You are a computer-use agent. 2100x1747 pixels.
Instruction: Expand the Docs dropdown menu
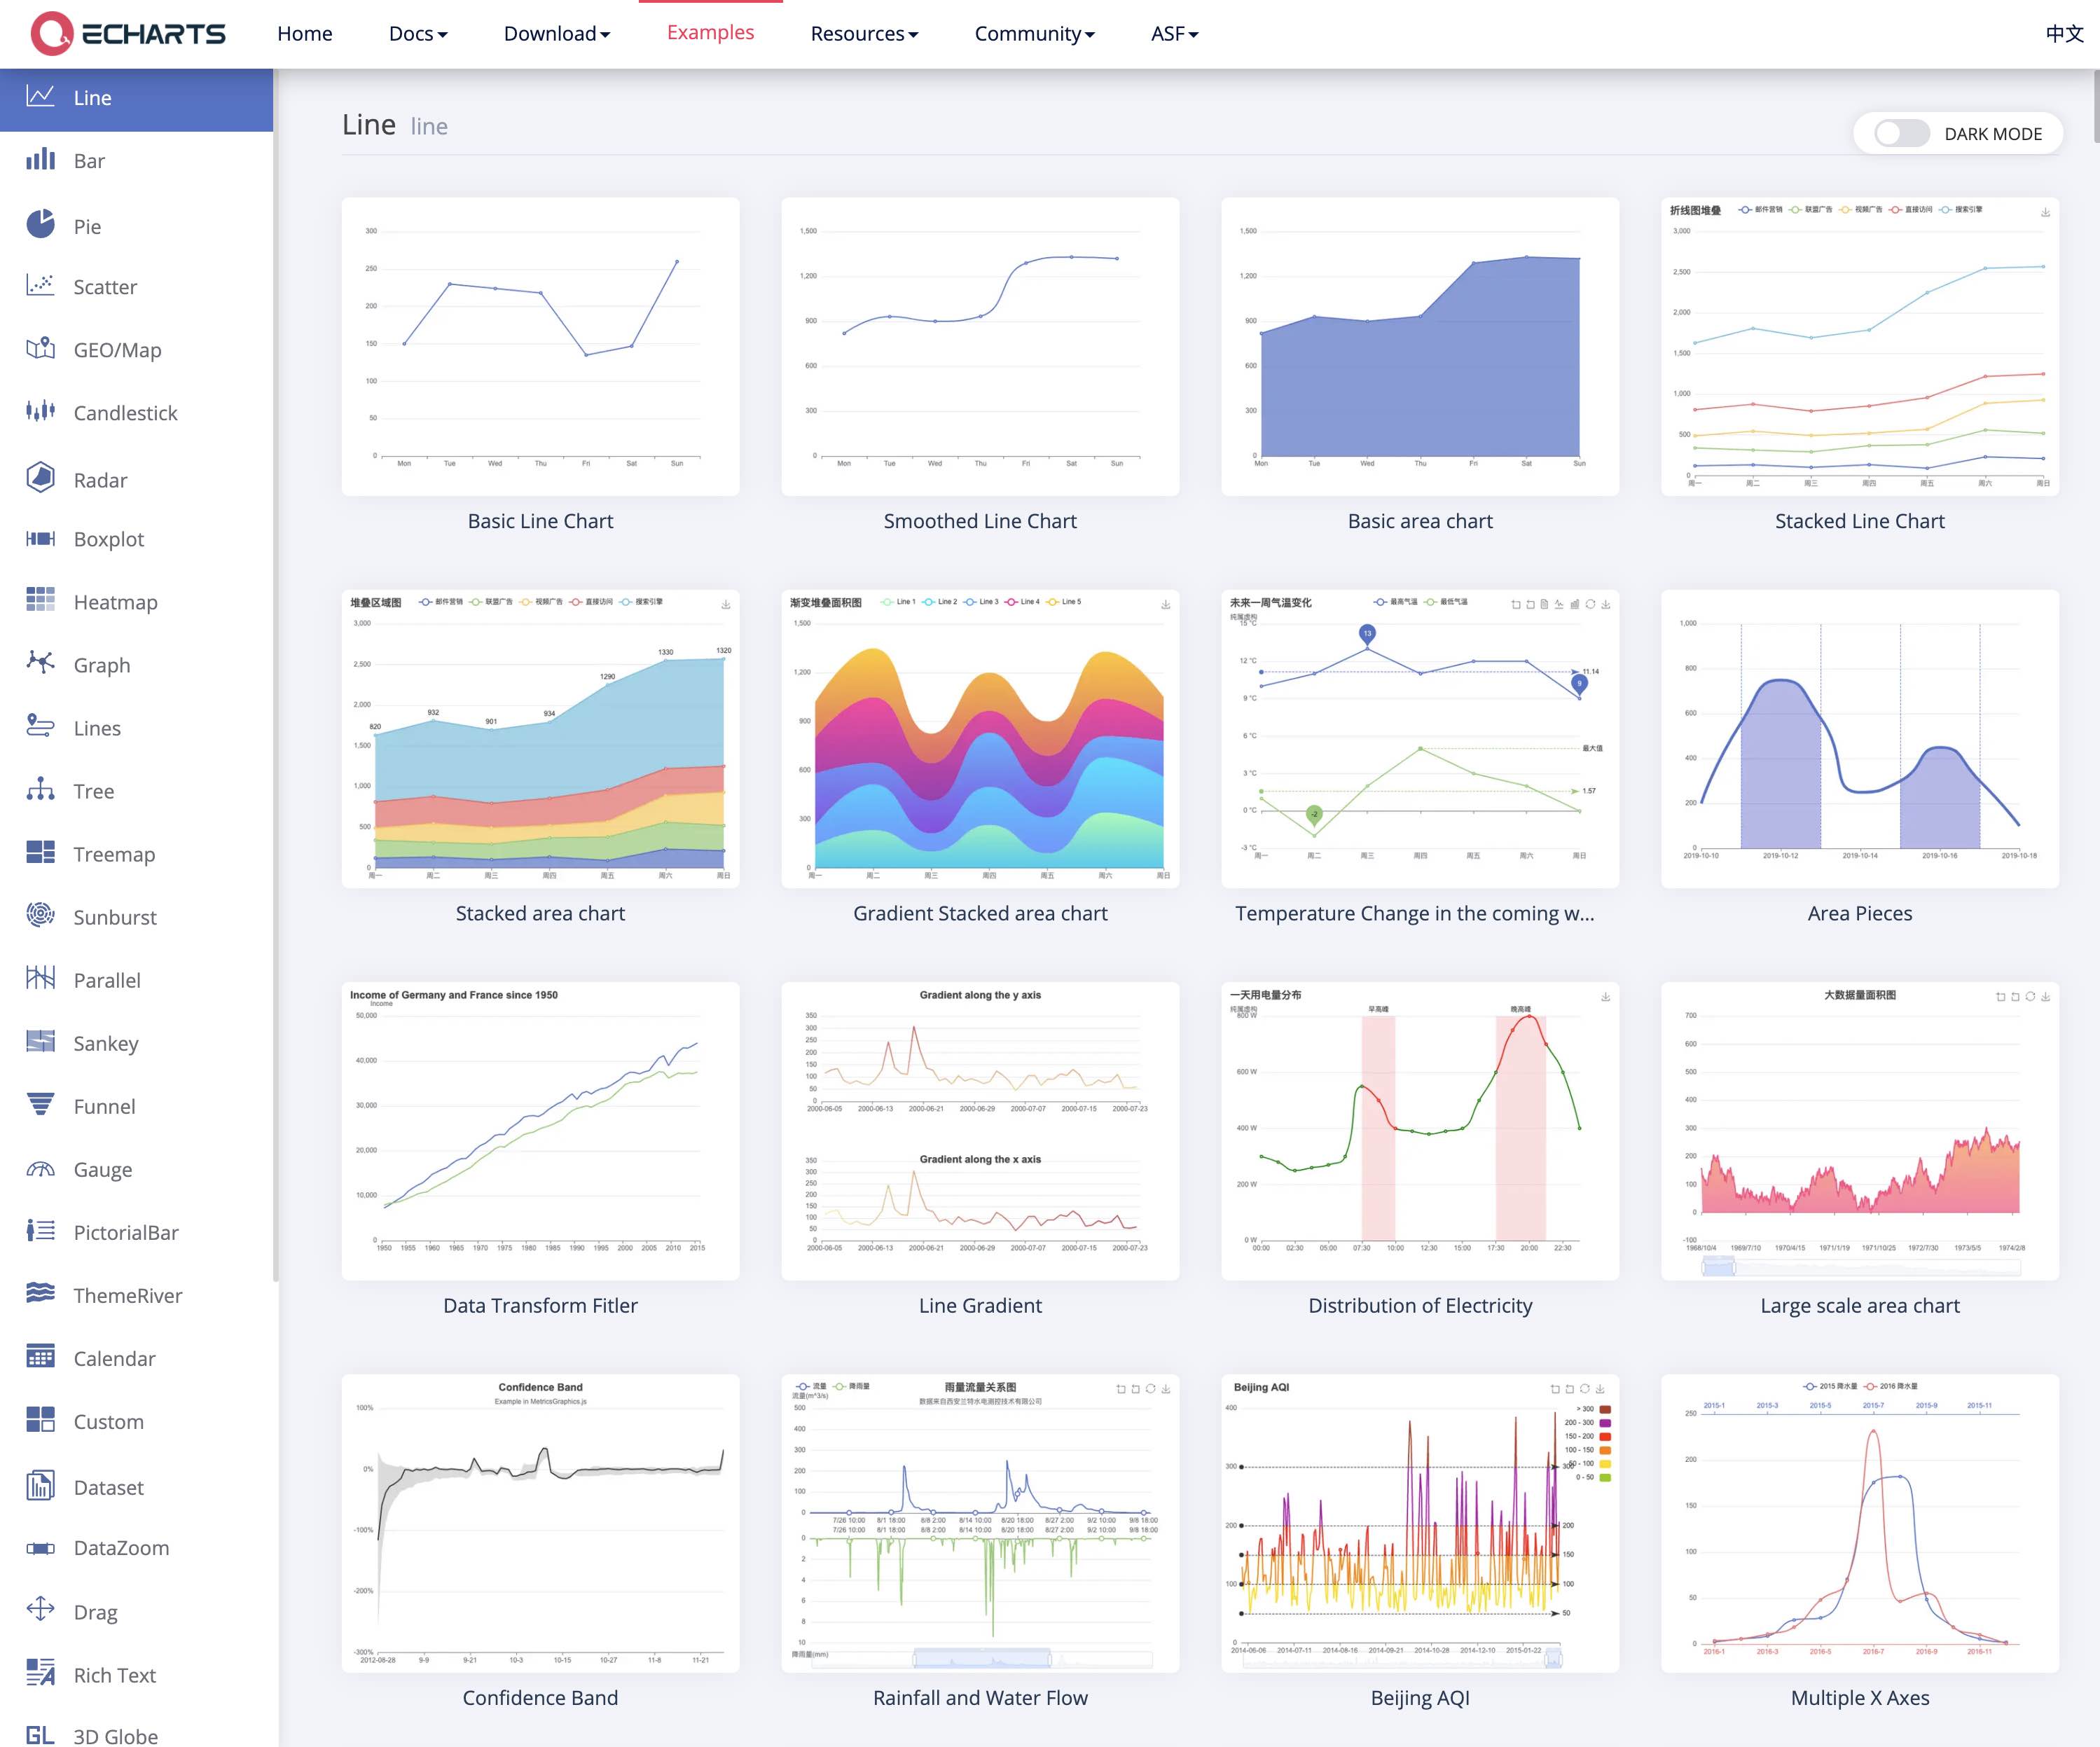[417, 33]
